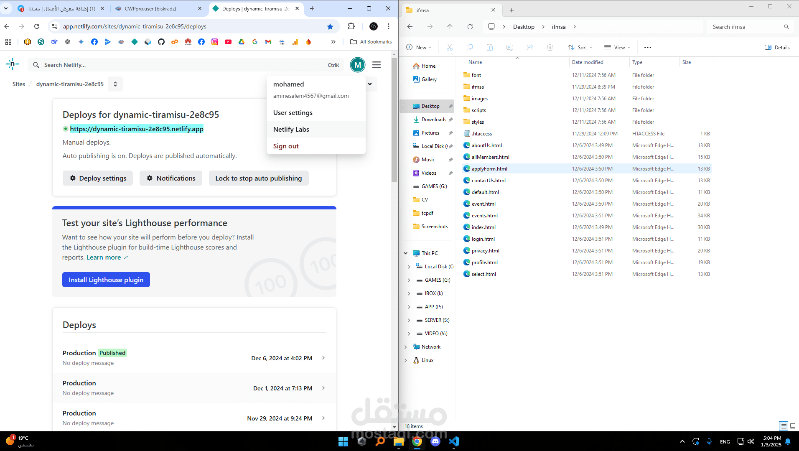Reload the Netlify page

pyautogui.click(x=37, y=26)
